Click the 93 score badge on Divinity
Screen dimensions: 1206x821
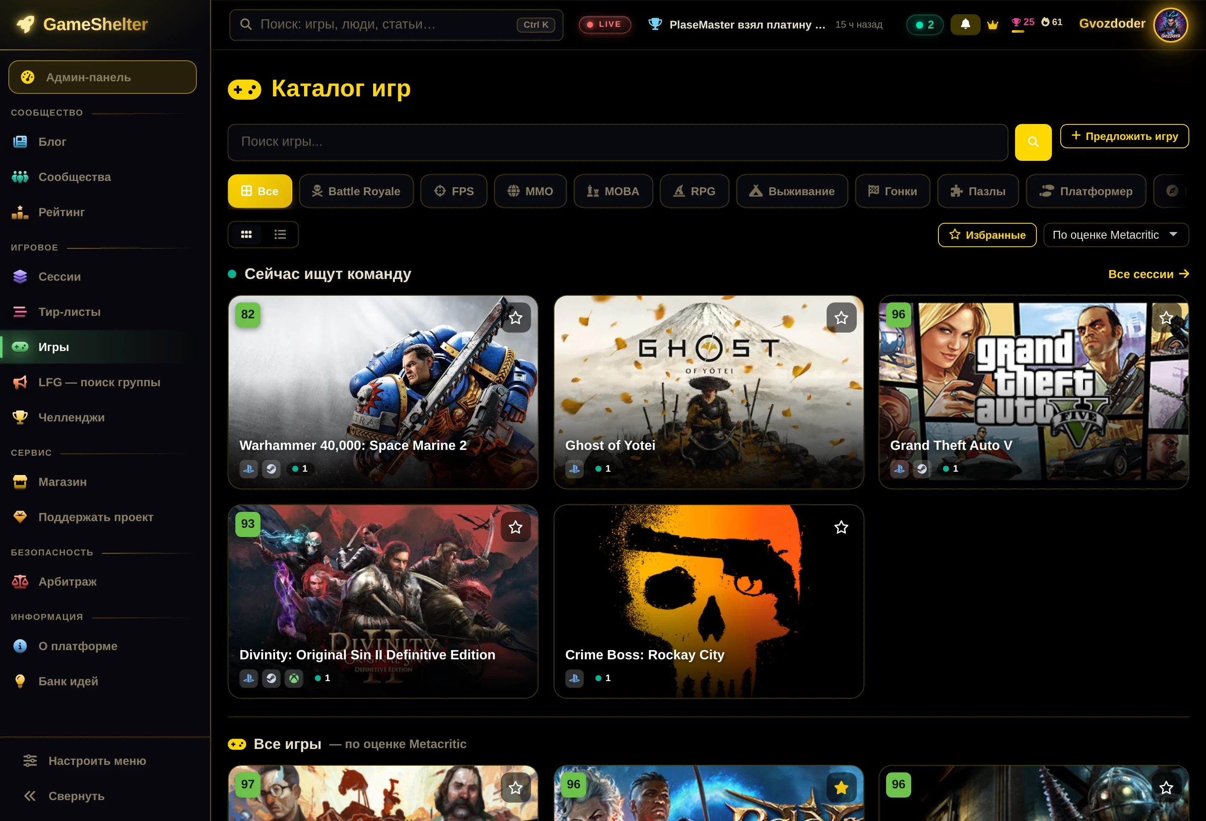pos(247,524)
